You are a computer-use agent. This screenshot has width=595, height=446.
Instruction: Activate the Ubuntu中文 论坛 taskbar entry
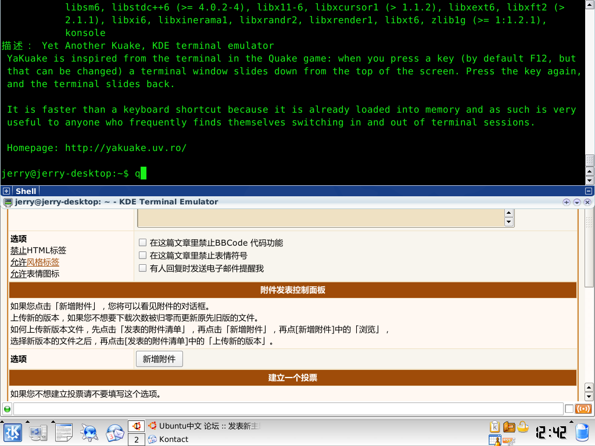tap(205, 426)
